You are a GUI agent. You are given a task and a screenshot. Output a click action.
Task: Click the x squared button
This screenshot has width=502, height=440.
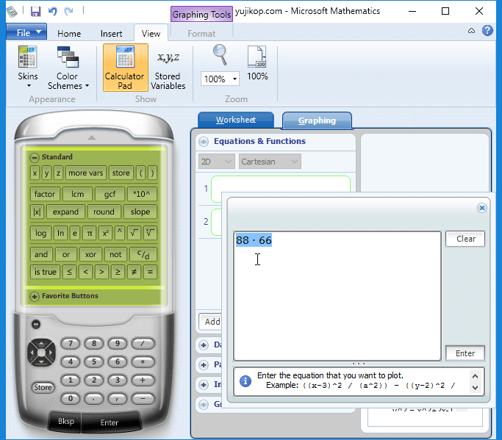pos(105,234)
